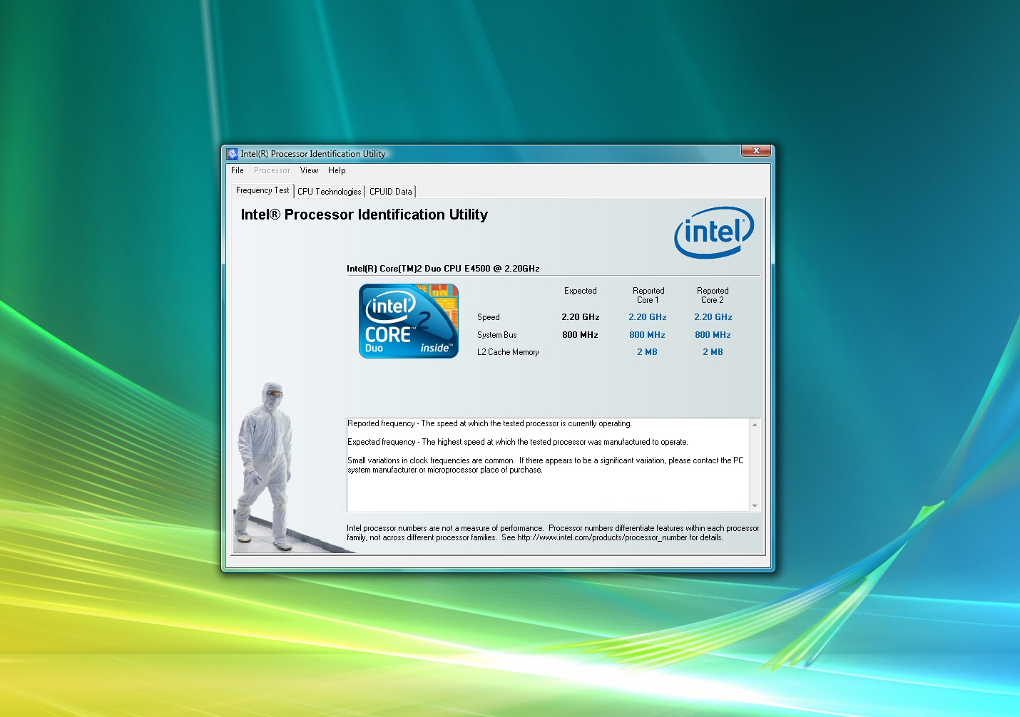1020x717 pixels.
Task: Click the Core 2 system bus 800 MHz
Action: pos(713,335)
